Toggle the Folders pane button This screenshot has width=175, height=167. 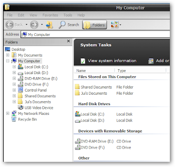pyautogui.click(x=94, y=25)
